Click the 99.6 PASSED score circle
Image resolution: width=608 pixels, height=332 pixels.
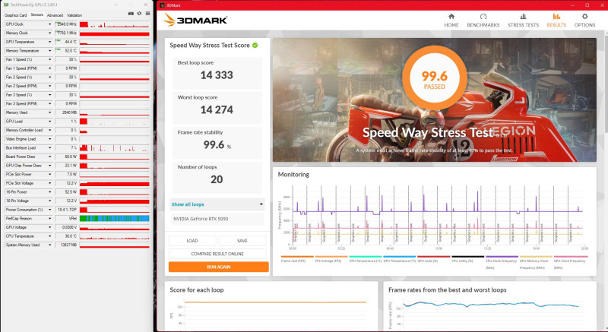pyautogui.click(x=434, y=79)
